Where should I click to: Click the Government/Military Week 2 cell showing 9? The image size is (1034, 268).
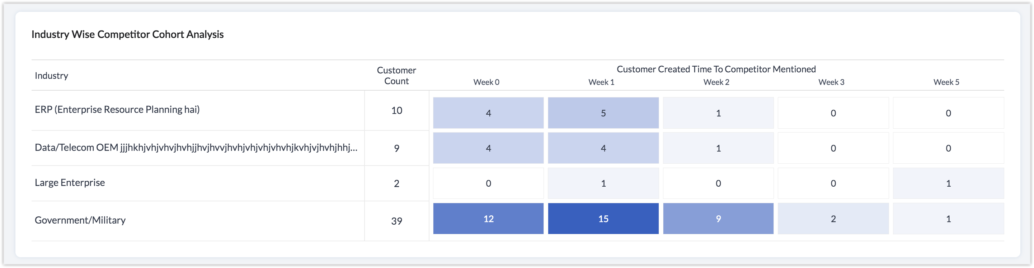[718, 219]
